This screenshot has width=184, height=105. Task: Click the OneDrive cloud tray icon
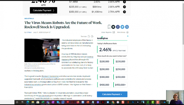165,102
